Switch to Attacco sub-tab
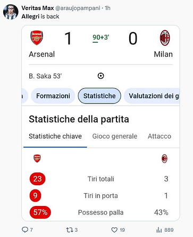193x237 pixels. pyautogui.click(x=160, y=136)
